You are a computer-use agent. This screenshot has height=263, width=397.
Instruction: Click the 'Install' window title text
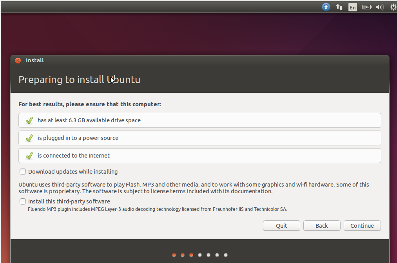35,60
